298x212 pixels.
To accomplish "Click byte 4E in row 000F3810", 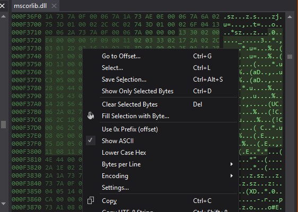I will pyautogui.click(x=49, y=160).
